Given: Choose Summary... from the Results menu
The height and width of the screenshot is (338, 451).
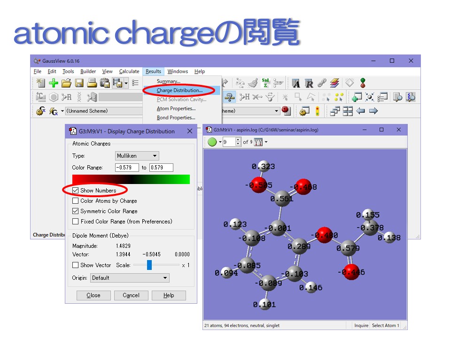Looking at the screenshot, I should [x=169, y=81].
